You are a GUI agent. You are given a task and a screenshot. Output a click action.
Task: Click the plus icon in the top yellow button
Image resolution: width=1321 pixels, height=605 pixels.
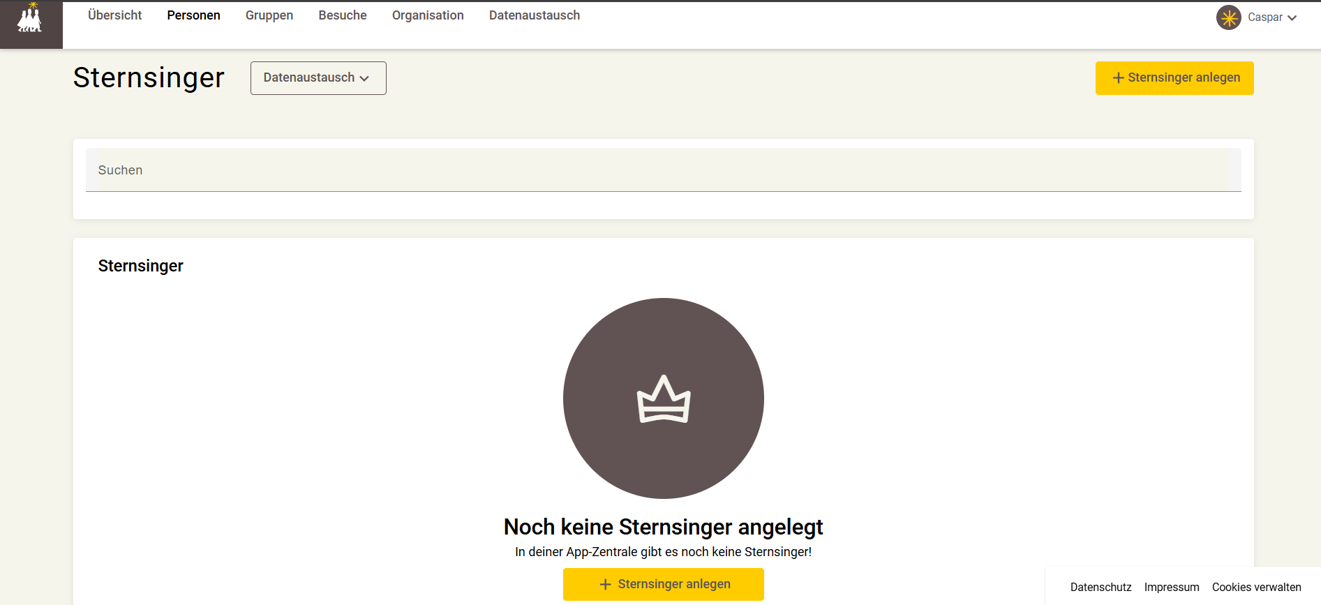[1118, 78]
